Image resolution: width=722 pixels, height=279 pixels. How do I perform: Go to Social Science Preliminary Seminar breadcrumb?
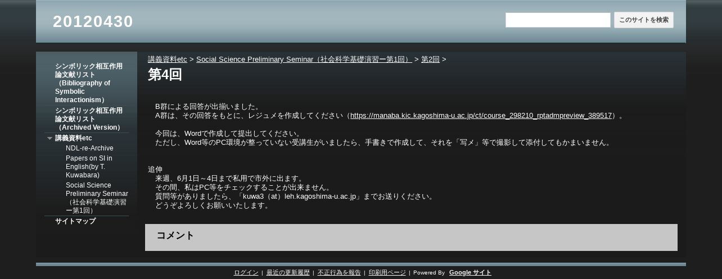click(304, 60)
